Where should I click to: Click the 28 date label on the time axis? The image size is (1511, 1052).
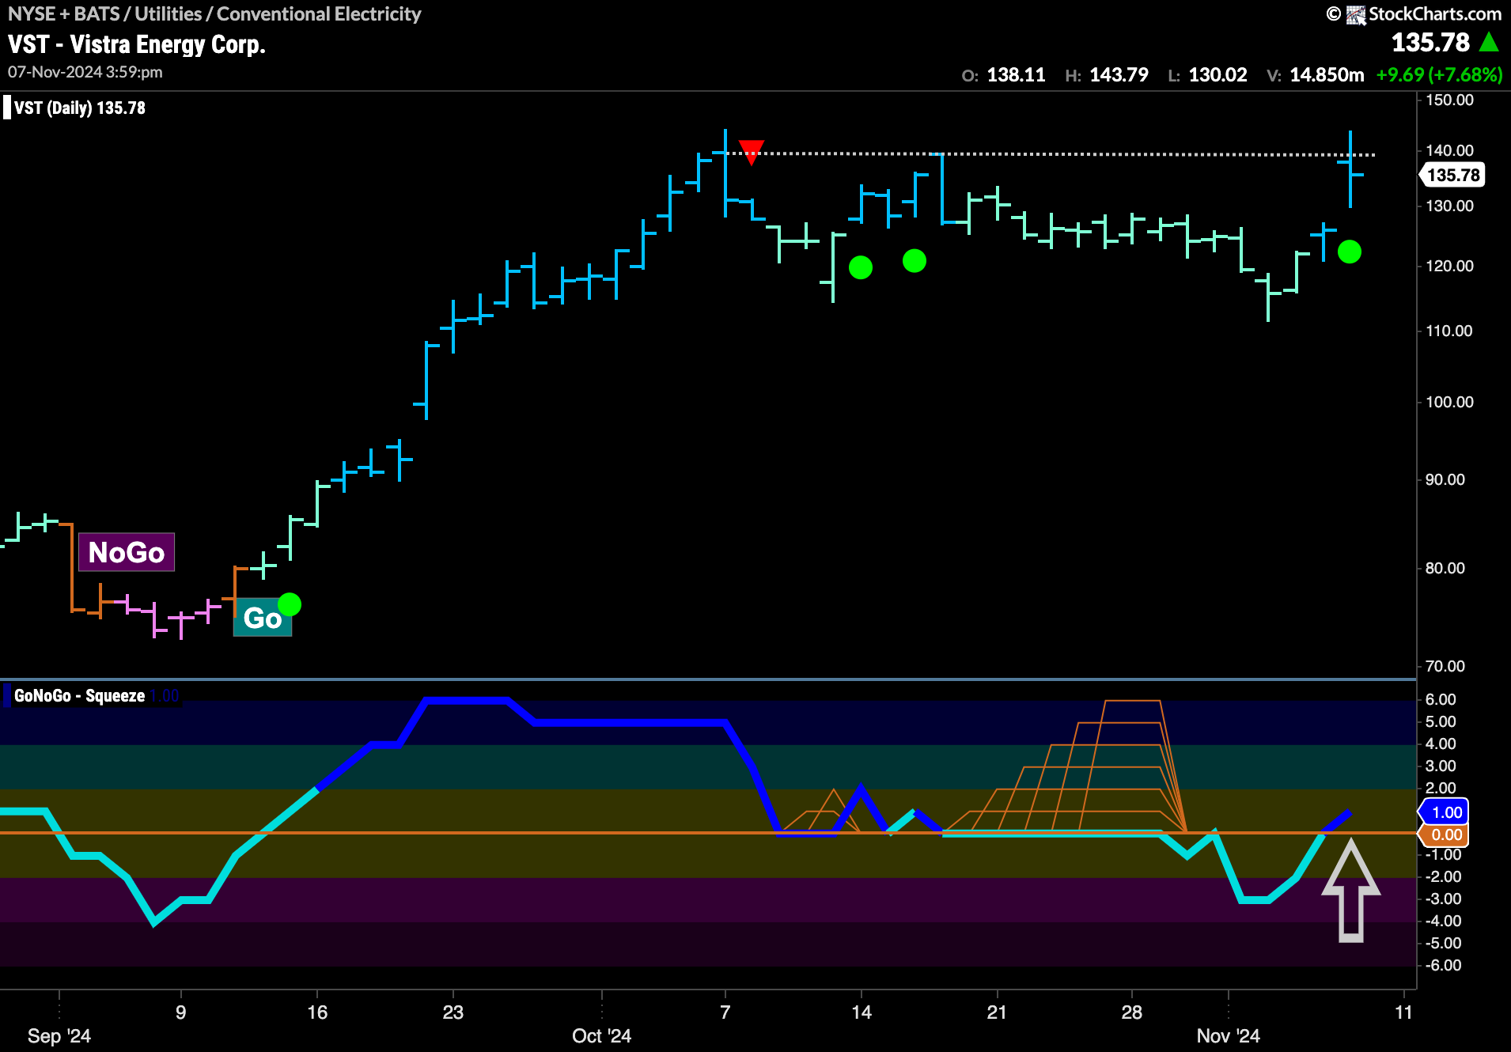[x=1132, y=1012]
